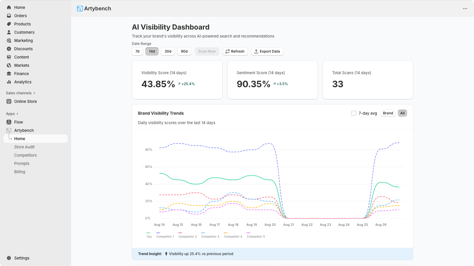Click the Marketing megaphone icon

pyautogui.click(x=9, y=40)
